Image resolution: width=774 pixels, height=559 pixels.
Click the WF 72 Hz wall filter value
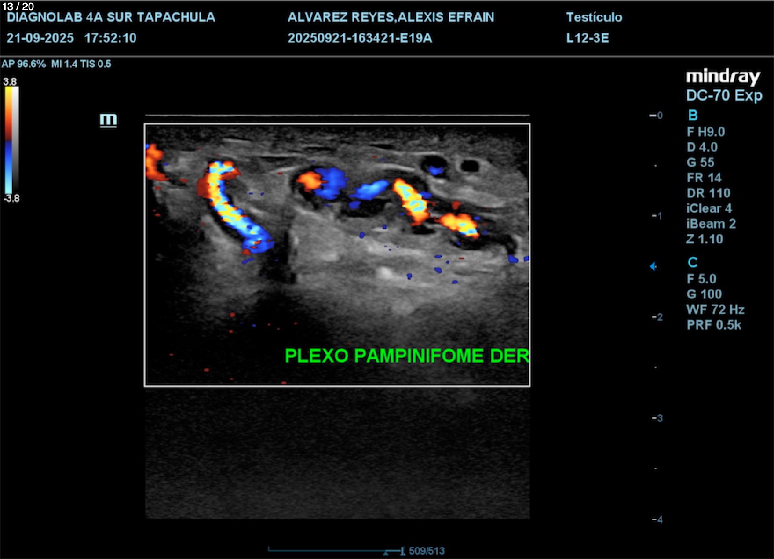715,310
